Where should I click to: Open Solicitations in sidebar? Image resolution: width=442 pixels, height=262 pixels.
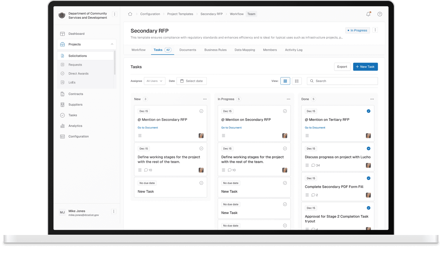pos(85,56)
